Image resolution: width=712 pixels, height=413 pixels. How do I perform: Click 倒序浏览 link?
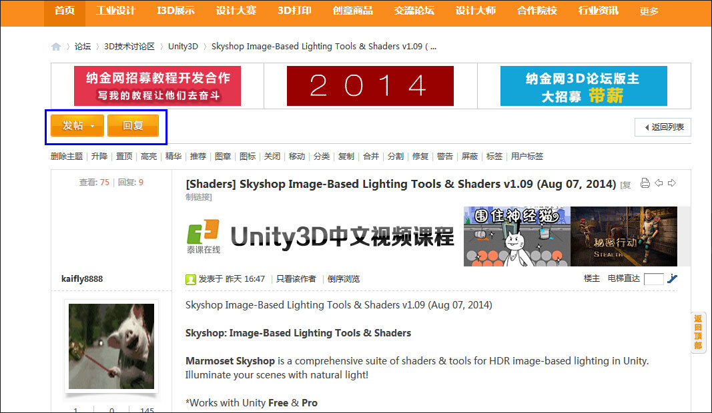[344, 279]
